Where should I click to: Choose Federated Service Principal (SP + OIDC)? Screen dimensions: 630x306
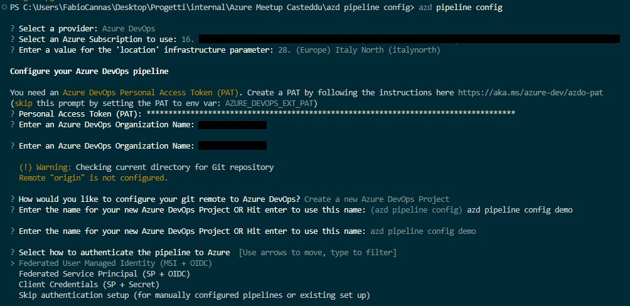104,274
